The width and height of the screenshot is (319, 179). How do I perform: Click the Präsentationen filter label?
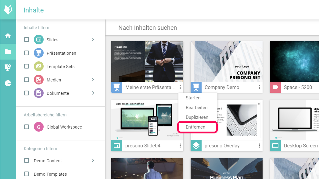[61, 53]
